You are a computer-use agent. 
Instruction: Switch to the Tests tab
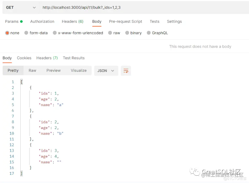(x=154, y=21)
